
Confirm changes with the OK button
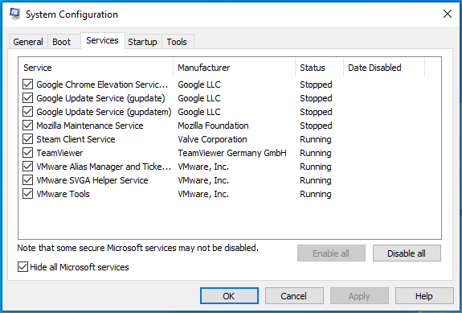pos(229,295)
